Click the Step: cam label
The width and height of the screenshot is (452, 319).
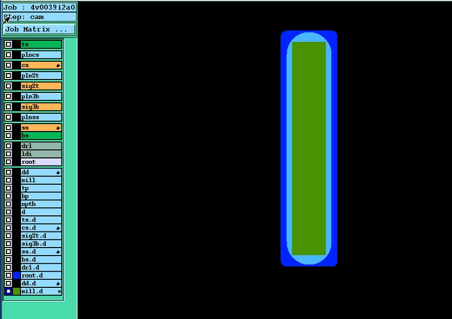click(x=39, y=17)
